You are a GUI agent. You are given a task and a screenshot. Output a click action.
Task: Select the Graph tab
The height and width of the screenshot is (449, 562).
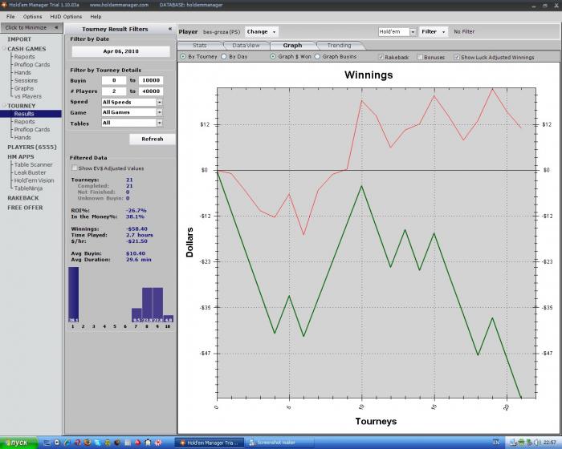point(292,46)
